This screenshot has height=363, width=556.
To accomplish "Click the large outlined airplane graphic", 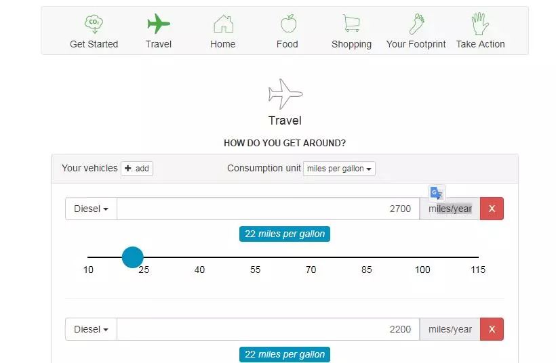I will [x=285, y=94].
